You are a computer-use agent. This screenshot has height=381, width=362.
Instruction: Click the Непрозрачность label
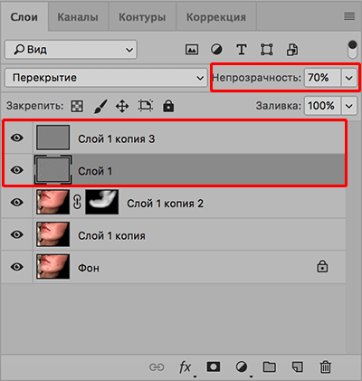[257, 78]
